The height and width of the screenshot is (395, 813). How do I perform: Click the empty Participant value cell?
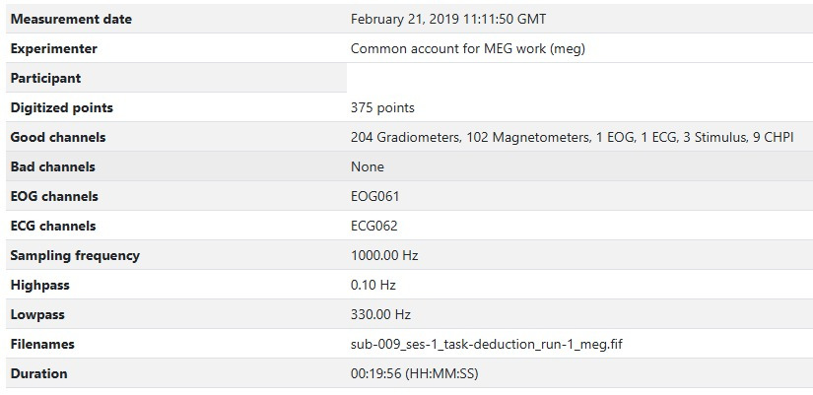coord(579,78)
